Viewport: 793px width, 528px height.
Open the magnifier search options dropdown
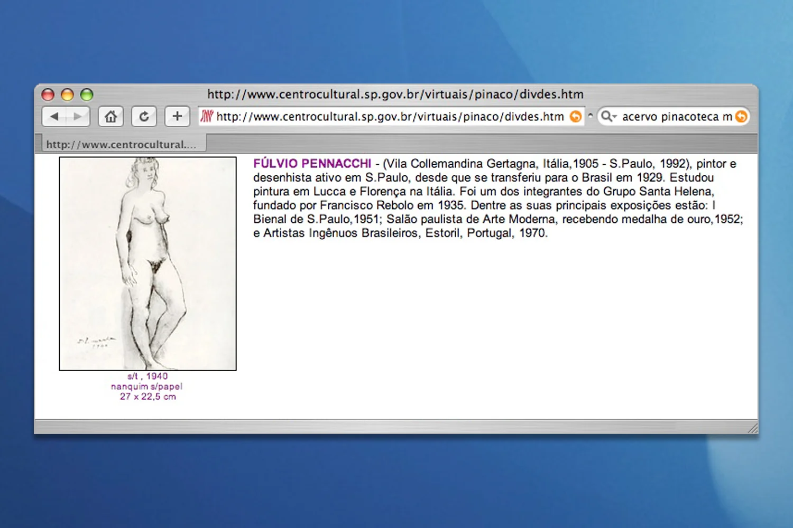(x=609, y=116)
